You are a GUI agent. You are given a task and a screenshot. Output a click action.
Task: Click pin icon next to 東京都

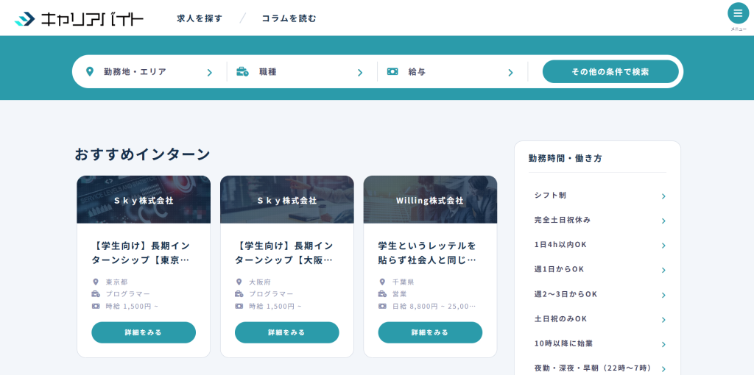point(96,282)
